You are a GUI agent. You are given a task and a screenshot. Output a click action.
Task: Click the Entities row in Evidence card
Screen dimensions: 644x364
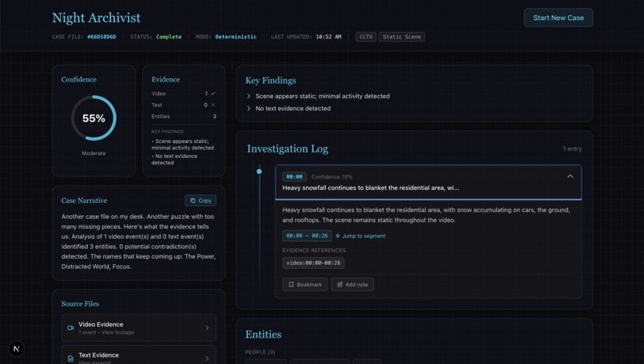coord(184,117)
